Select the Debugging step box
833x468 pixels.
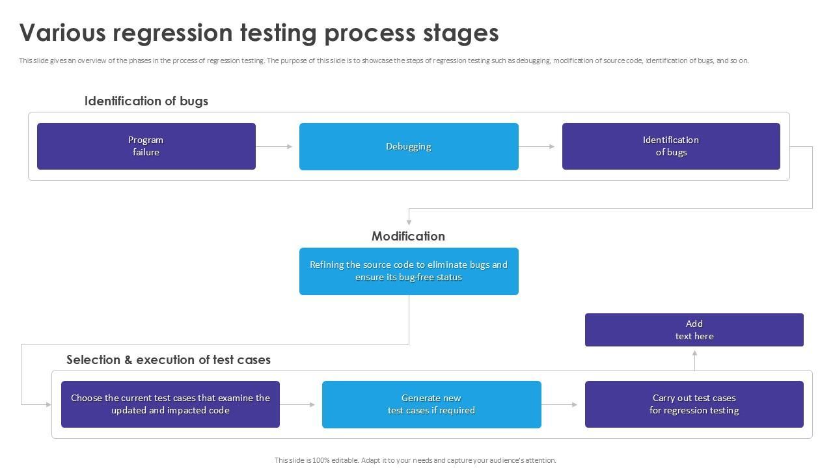point(409,146)
